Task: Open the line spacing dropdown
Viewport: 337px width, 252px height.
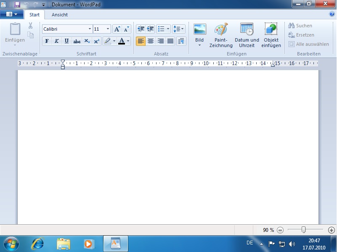Action: tap(178, 29)
